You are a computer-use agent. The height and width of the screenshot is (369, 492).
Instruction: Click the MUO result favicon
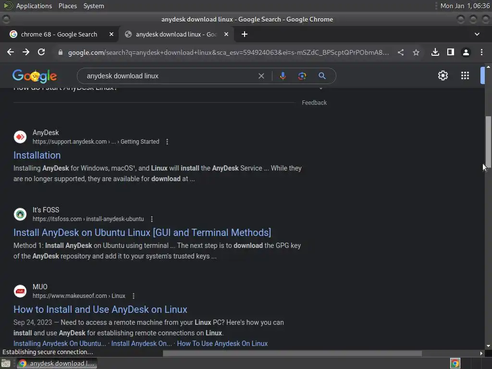pyautogui.click(x=20, y=291)
